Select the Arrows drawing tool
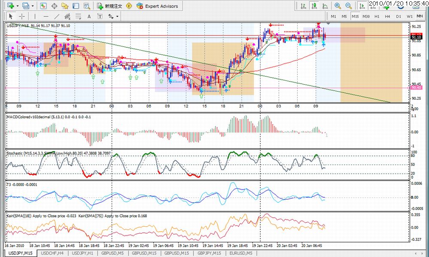Viewport: 429px width, 257px height. [x=111, y=16]
